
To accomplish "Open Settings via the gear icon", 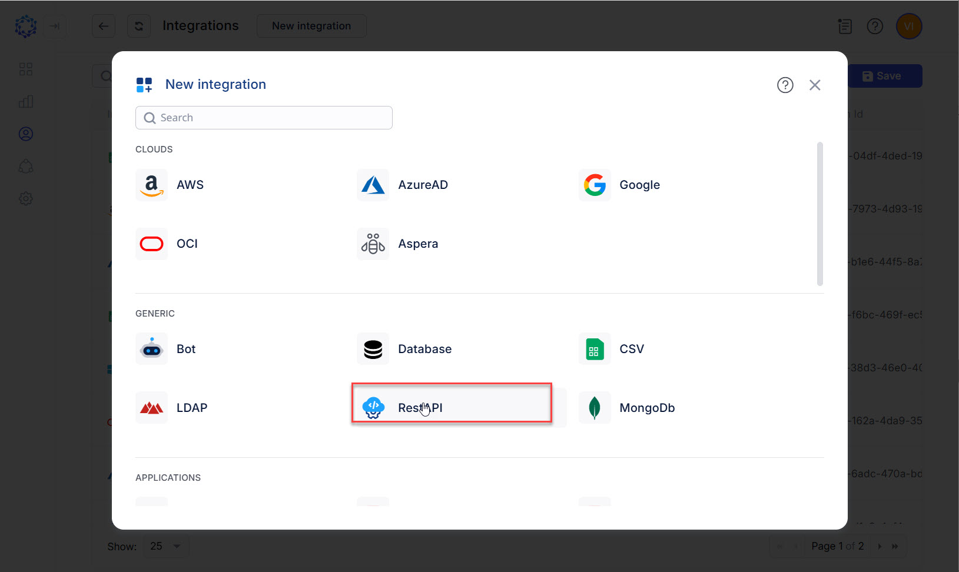I will pos(25,198).
